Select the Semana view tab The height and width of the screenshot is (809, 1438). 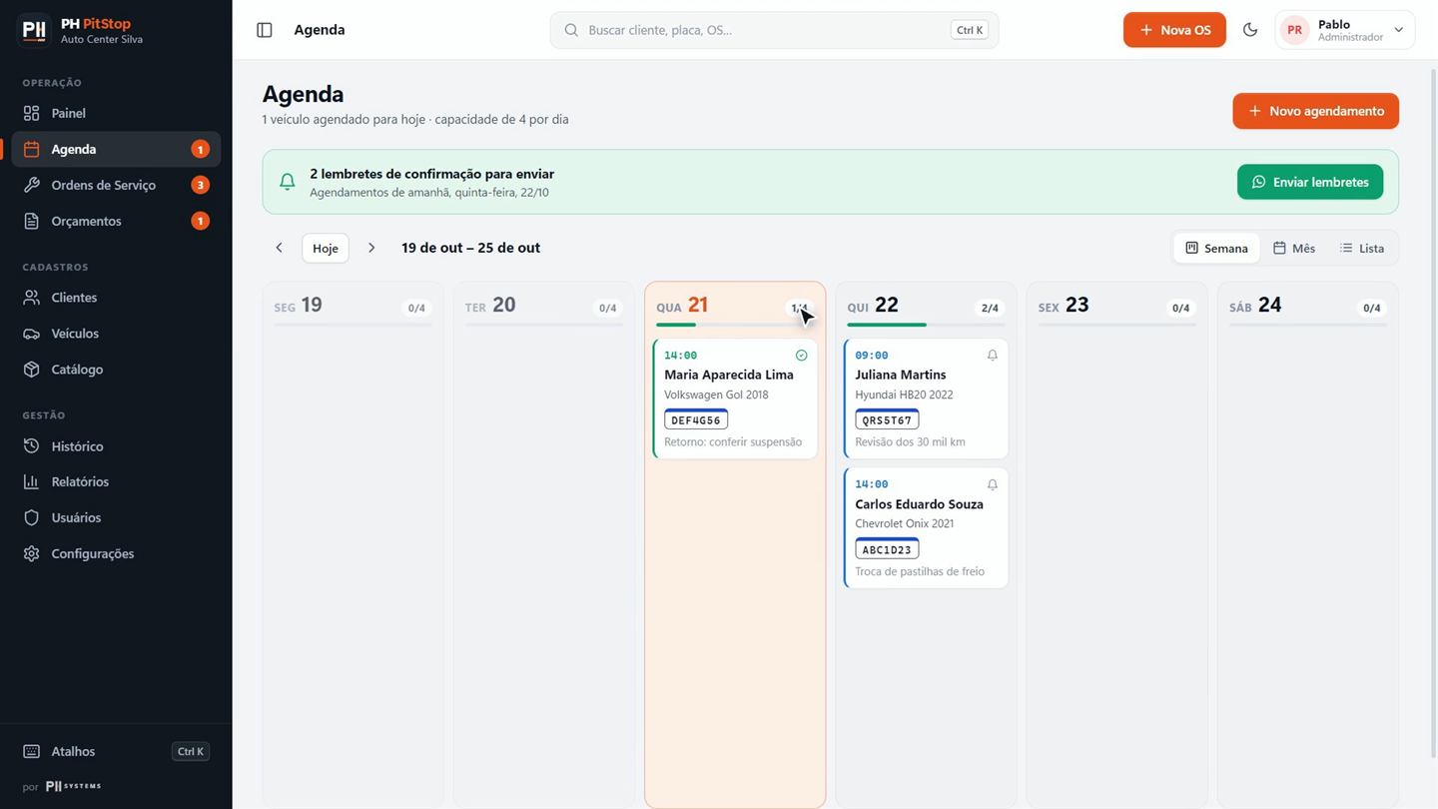click(x=1216, y=248)
